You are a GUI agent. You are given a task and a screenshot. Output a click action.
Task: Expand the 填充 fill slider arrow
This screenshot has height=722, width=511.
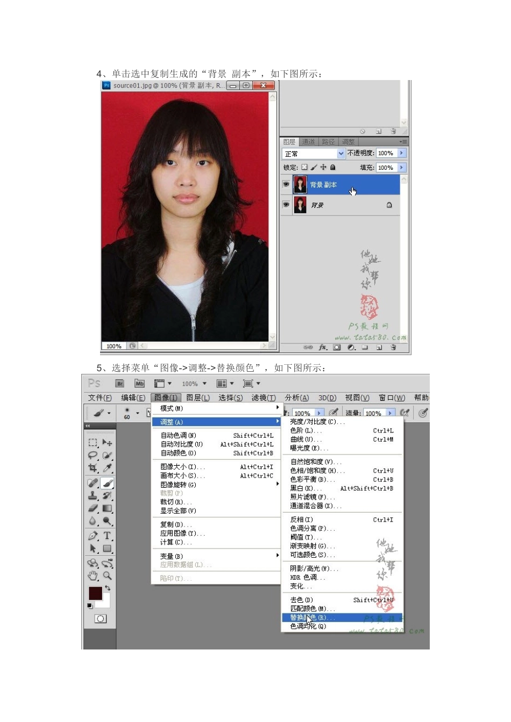tap(402, 168)
